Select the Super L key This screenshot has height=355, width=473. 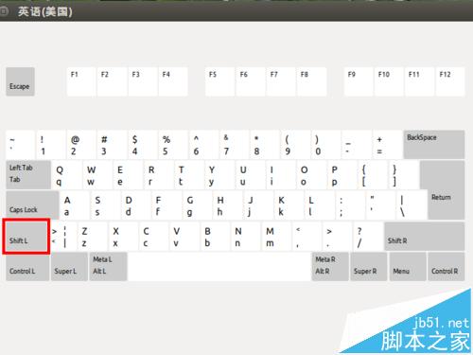tap(69, 266)
